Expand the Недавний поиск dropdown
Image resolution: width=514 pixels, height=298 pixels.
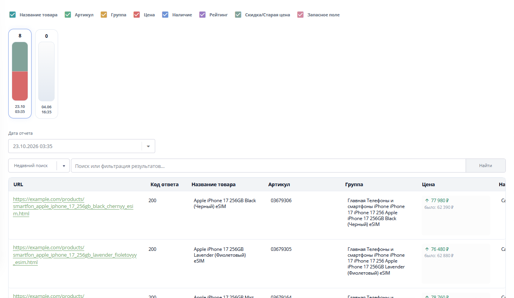coord(39,166)
